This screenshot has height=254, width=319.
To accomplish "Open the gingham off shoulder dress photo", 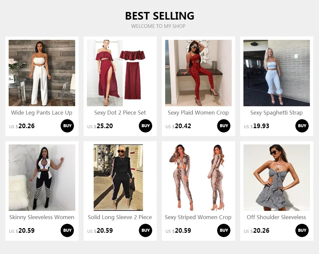I will [277, 178].
